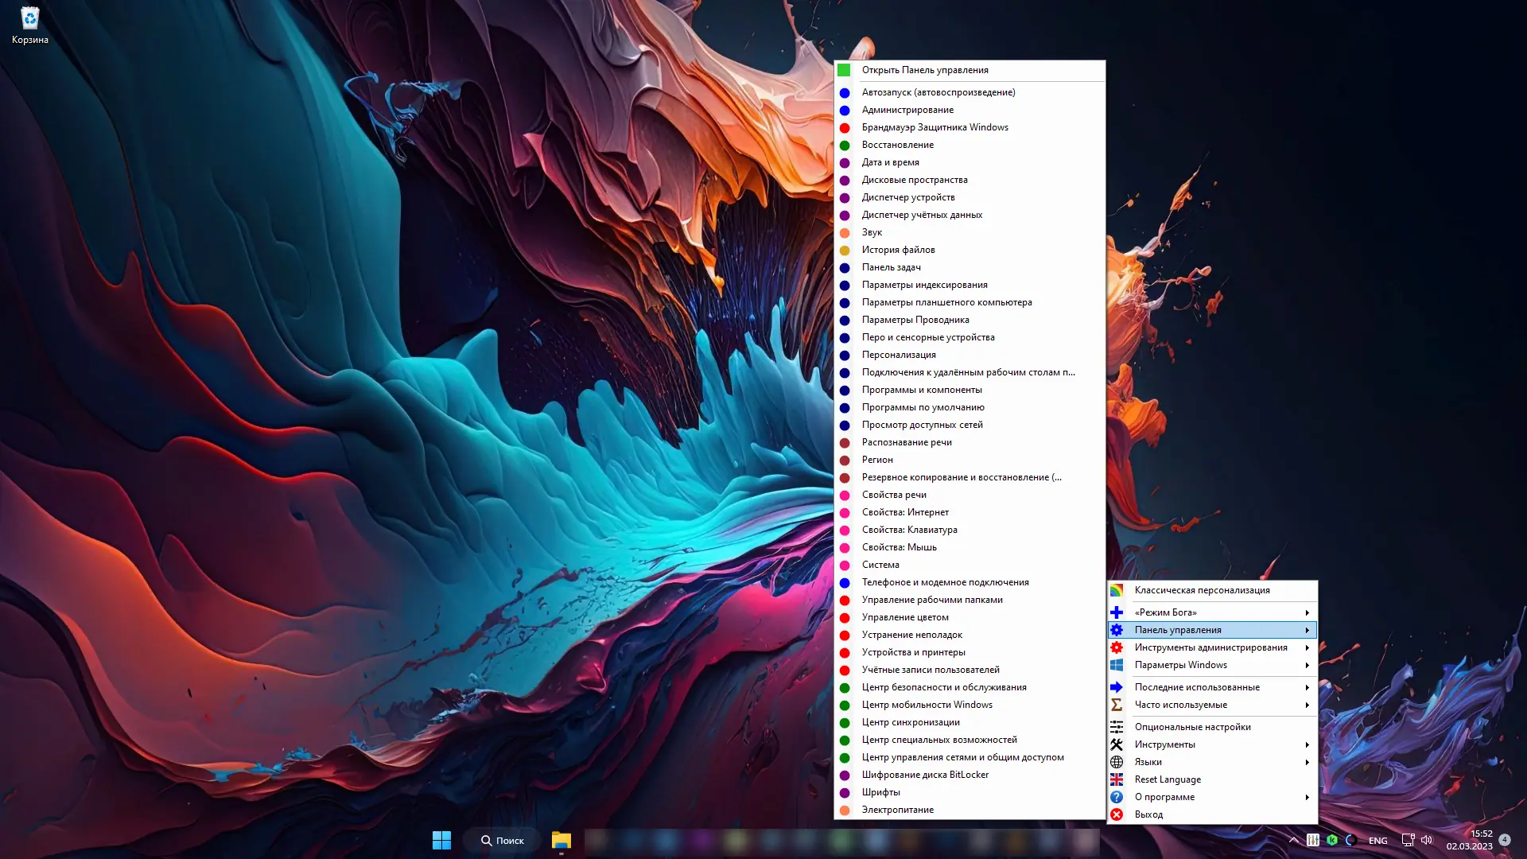This screenshot has width=1527, height=859.
Task: Click the blue plus «Режим Бога» icon
Action: coord(1117,612)
